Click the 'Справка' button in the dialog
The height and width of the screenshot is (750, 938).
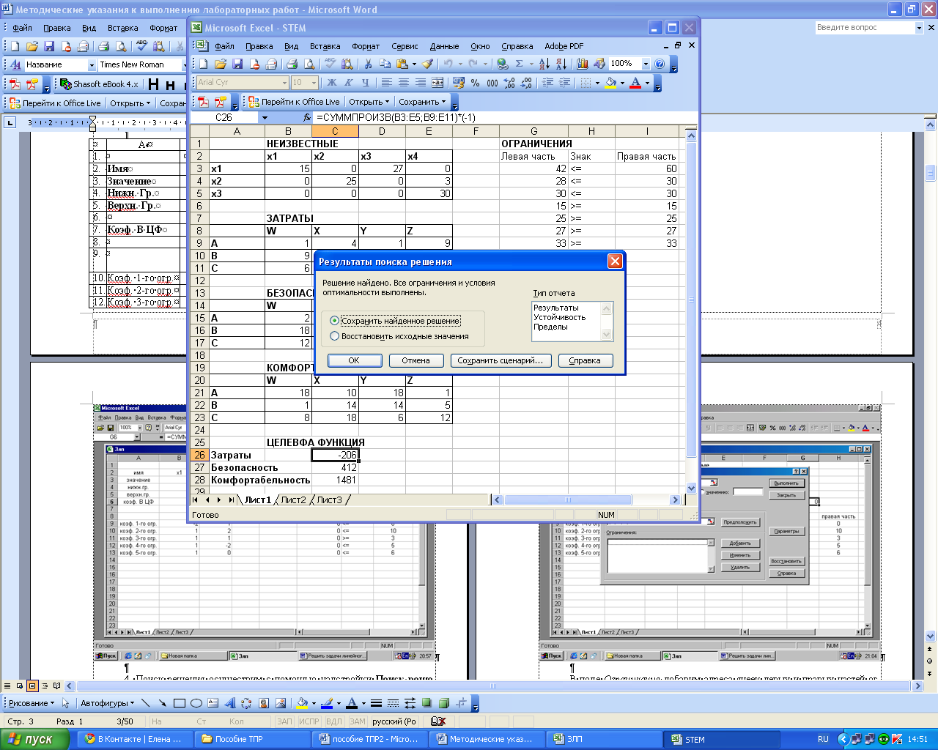click(x=585, y=360)
